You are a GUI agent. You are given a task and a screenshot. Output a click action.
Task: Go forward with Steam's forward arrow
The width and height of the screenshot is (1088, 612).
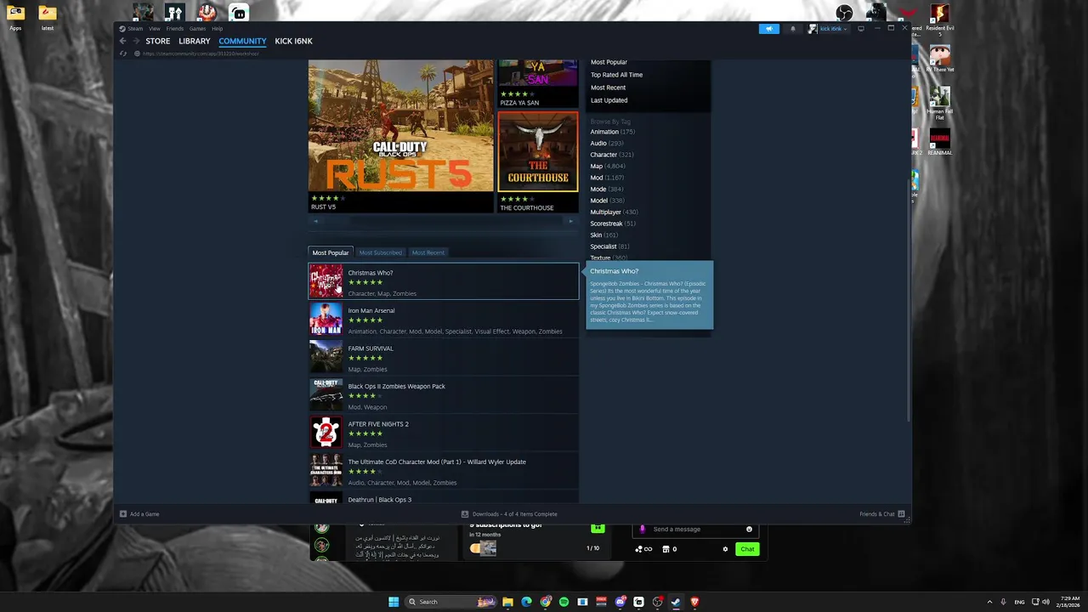pos(135,41)
